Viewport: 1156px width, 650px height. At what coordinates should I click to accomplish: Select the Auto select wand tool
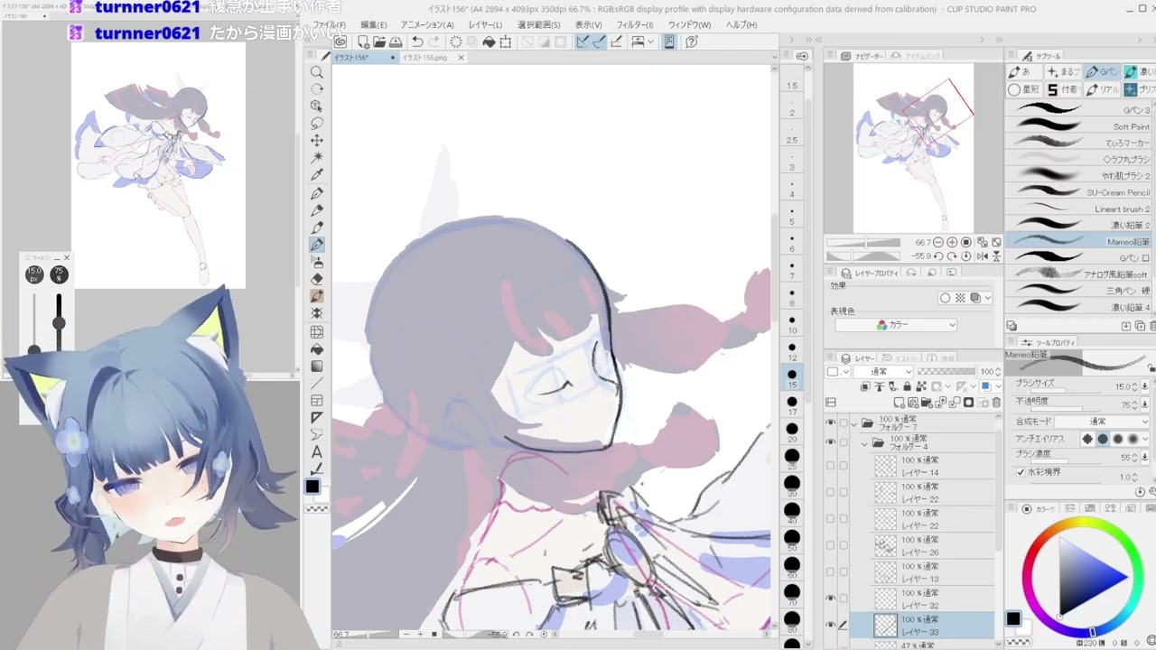(317, 158)
